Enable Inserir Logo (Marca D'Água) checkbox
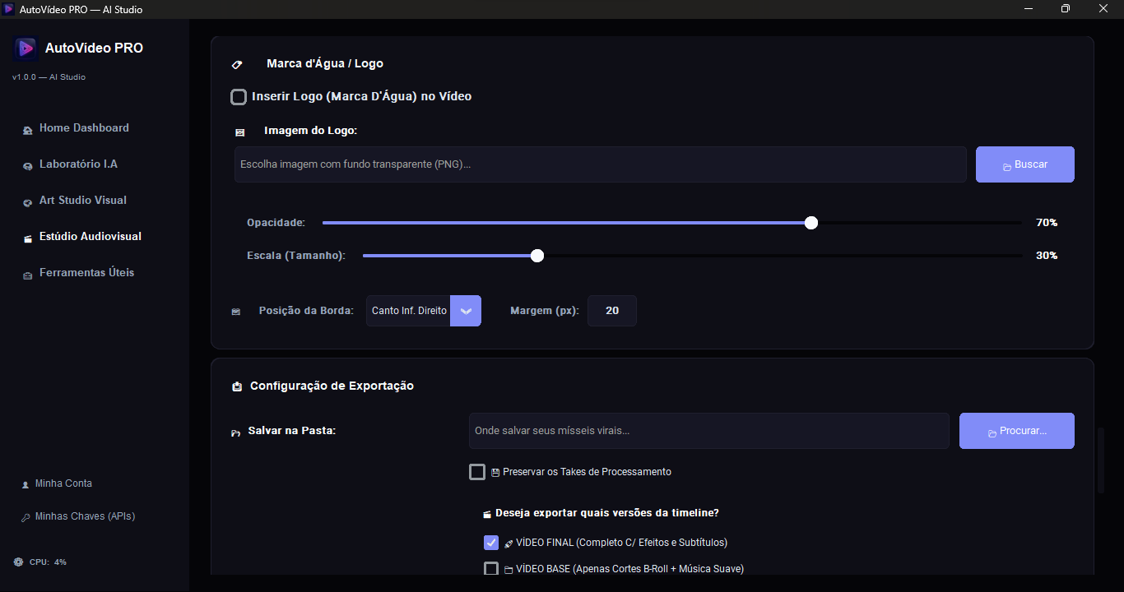Screen dimensions: 1124x592 pyautogui.click(x=239, y=97)
